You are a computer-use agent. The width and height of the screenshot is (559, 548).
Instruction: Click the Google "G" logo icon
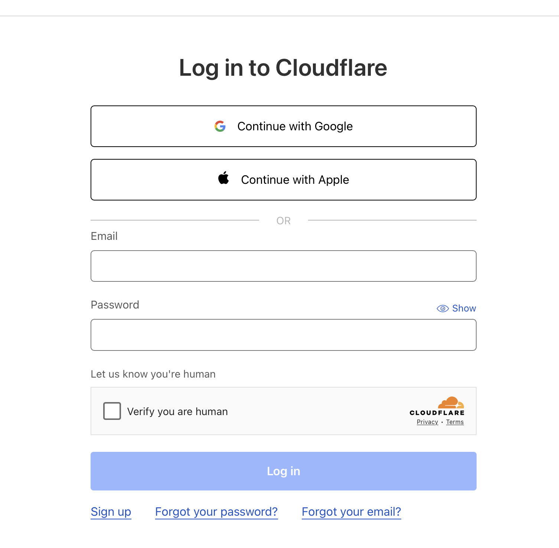pyautogui.click(x=220, y=126)
